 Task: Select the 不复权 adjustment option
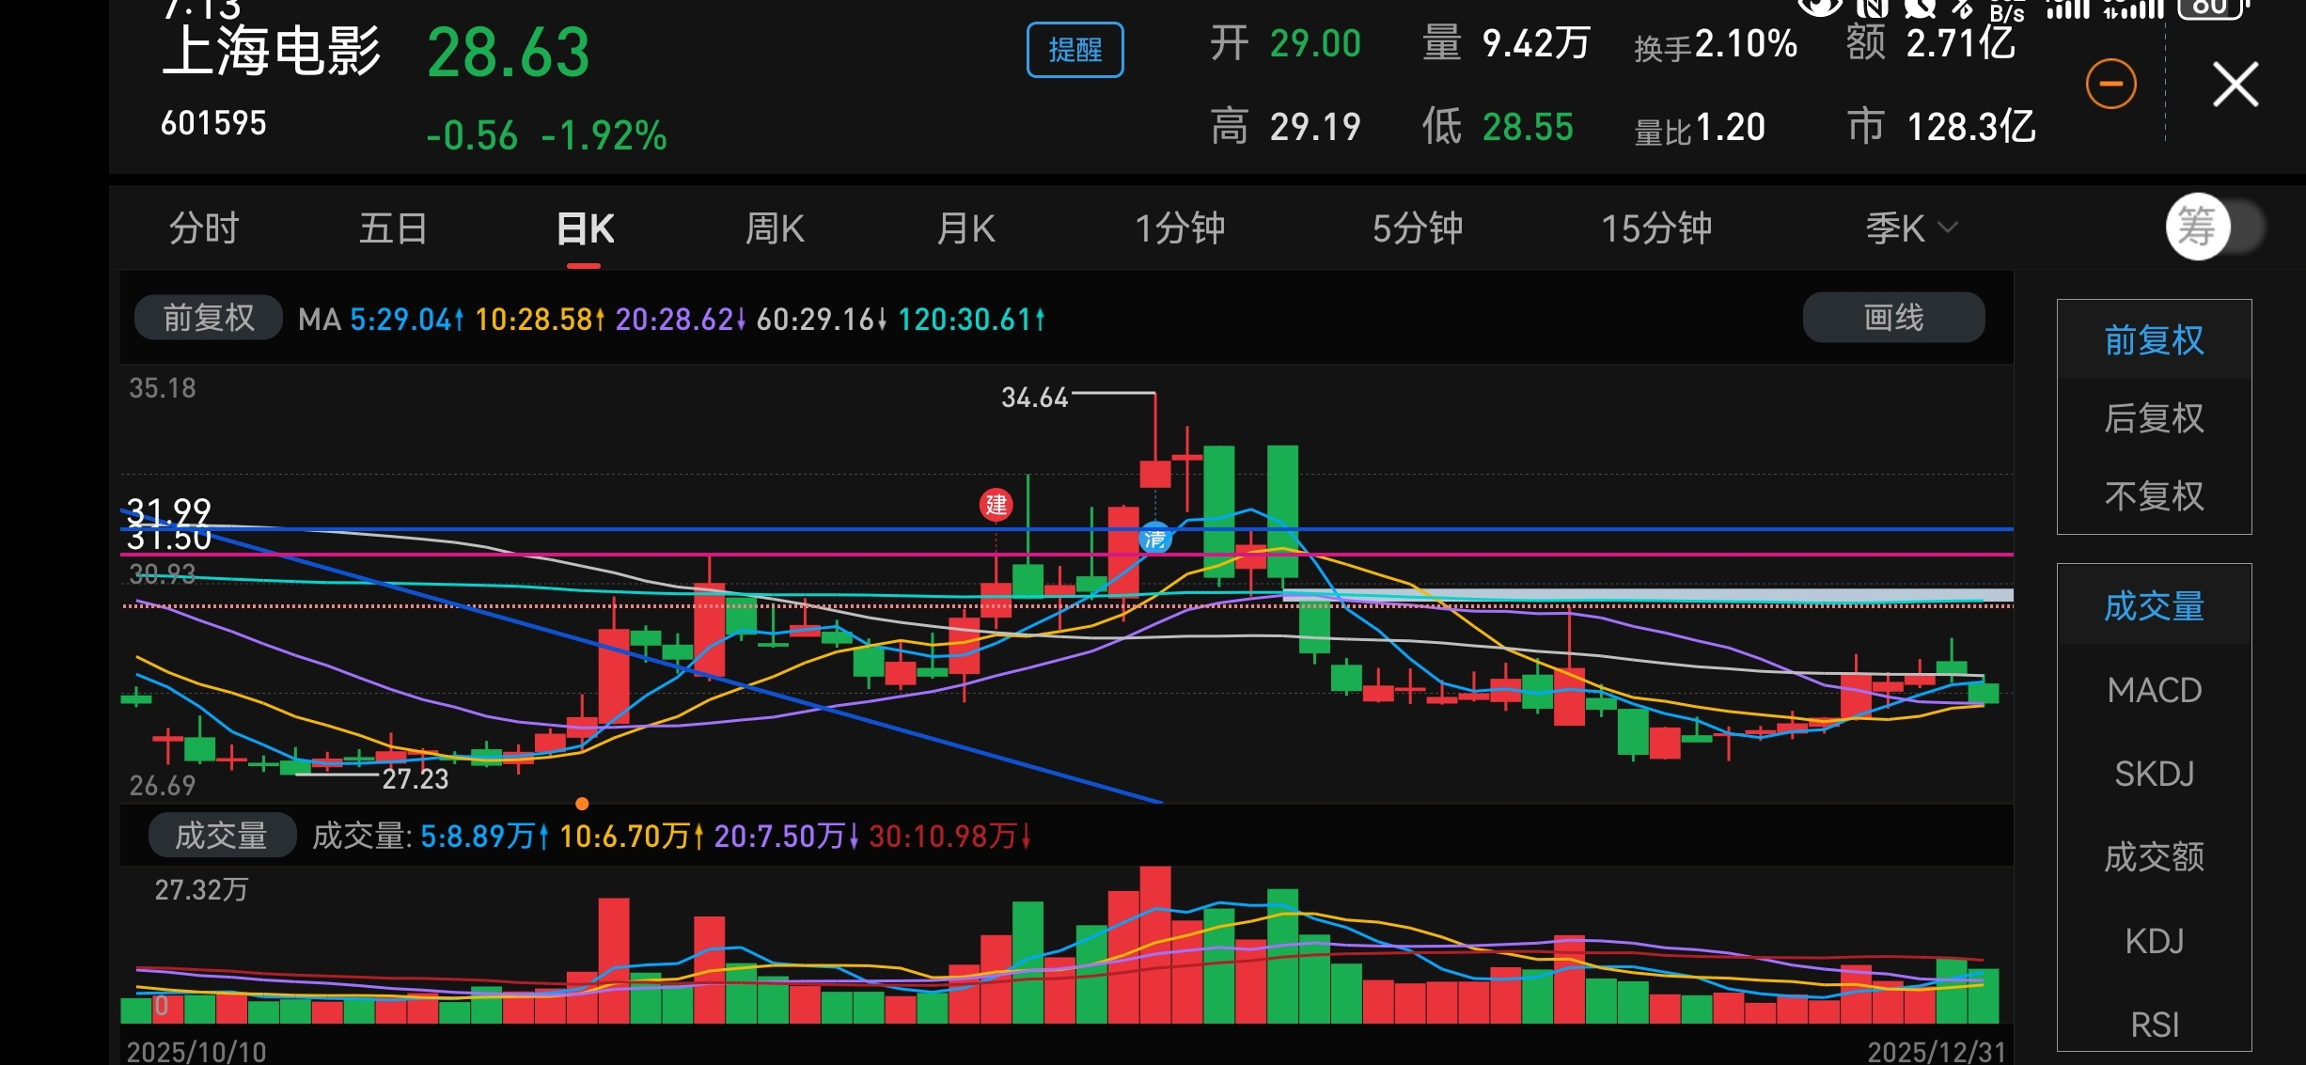point(2153,496)
